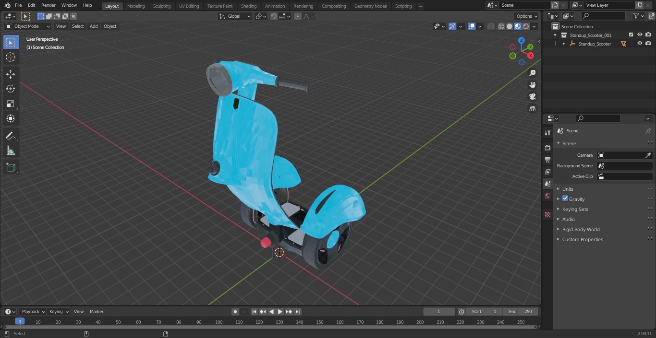Uncheck Standup_Scooter_001 collection exclude checkbox
Viewport: 656px width, 338px height.
coord(631,35)
